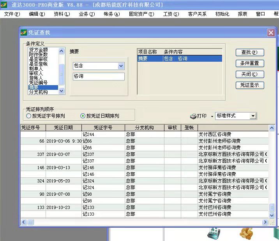This screenshot has width=279, height=241.
Task: Select 按凭证字号排列 sort option
Action: pos(28,116)
